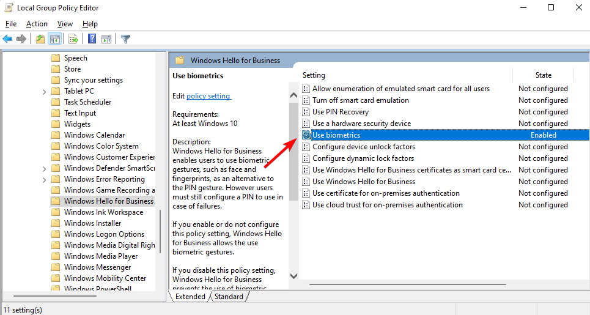
Task: Click the Configure dynamic lock factors icon
Action: tap(306, 158)
